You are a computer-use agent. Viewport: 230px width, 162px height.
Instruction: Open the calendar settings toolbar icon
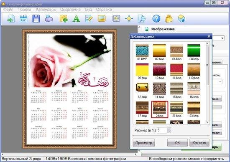point(23,19)
